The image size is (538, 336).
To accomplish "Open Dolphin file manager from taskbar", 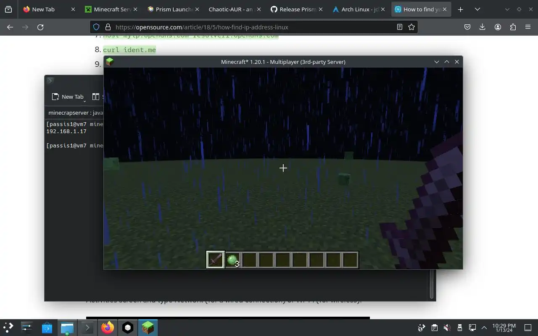I will (x=67, y=327).
